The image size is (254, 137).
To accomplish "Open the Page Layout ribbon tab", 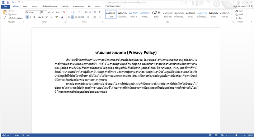I will click(50, 6).
